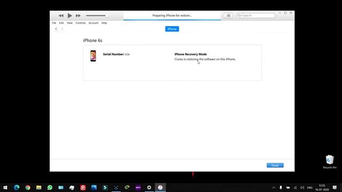342x192 pixels.
Task: Open Google Chrome from the taskbar
Action: pos(28,187)
